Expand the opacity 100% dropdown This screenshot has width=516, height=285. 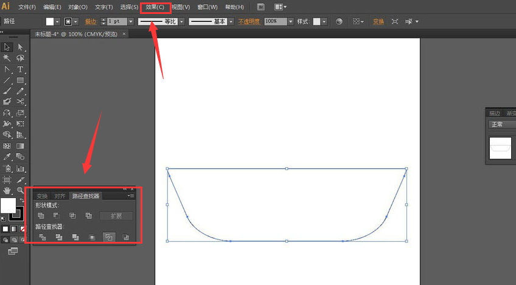click(x=290, y=21)
